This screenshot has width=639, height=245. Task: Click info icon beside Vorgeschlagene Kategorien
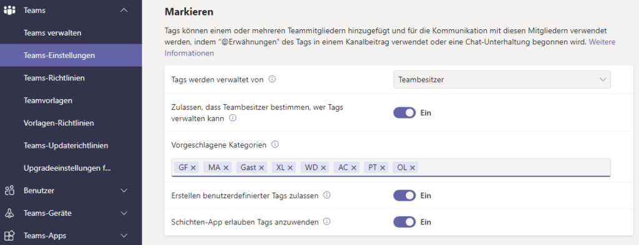click(x=275, y=144)
